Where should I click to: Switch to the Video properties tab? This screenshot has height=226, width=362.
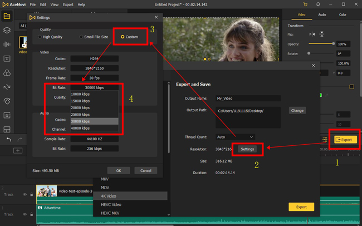click(x=301, y=14)
